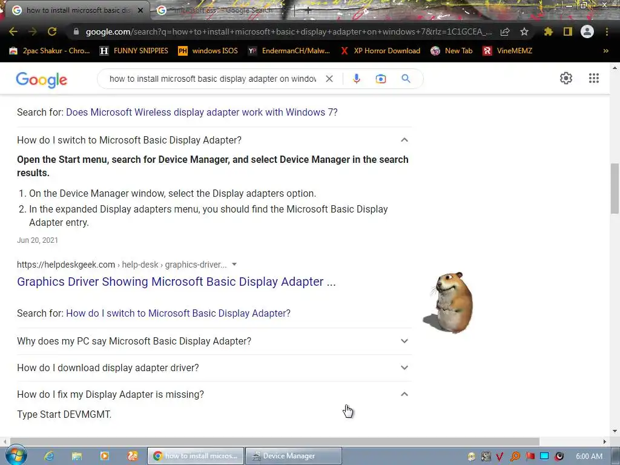
Task: Bookmark this page with the star icon
Action: point(524,31)
